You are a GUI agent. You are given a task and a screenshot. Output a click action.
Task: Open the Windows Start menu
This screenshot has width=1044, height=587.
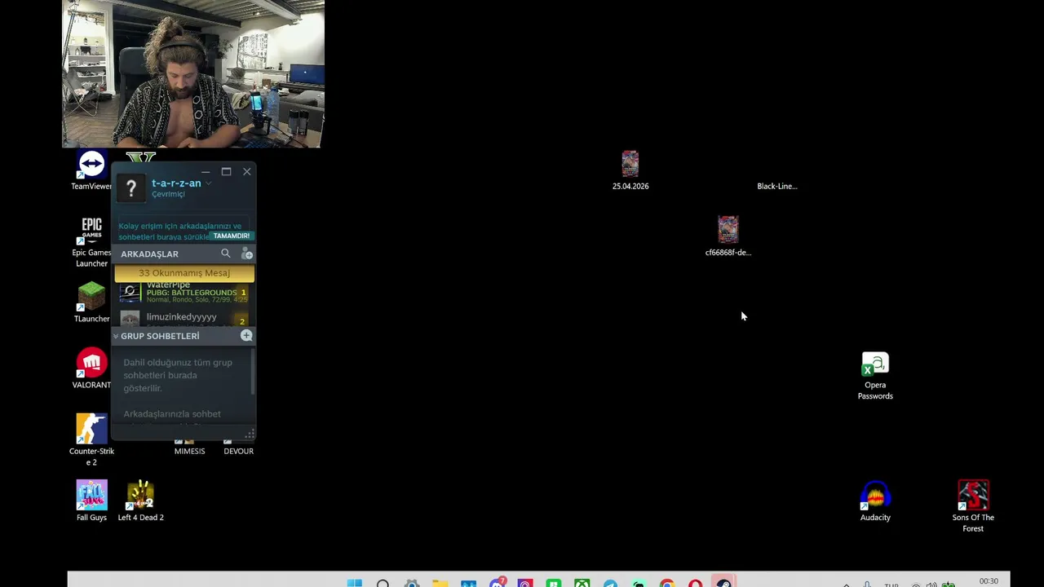pyautogui.click(x=355, y=584)
